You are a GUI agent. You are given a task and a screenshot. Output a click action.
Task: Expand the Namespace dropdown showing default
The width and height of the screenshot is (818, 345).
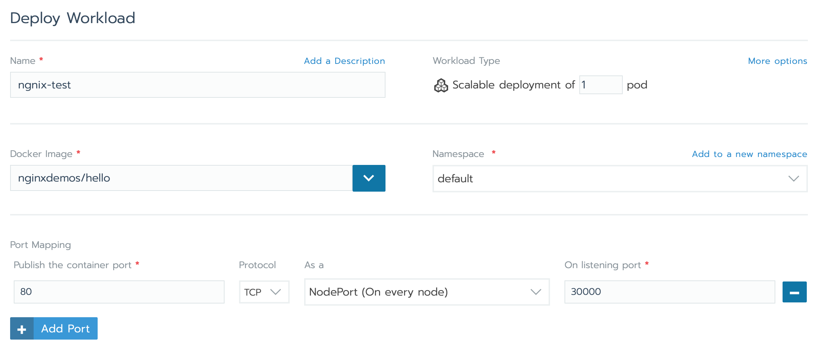point(619,179)
